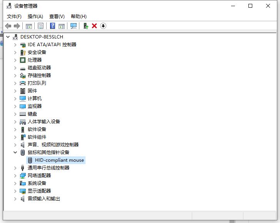The height and width of the screenshot is (223, 280).
Task: Click the show/hide console tree icon
Action: [x=29, y=26]
